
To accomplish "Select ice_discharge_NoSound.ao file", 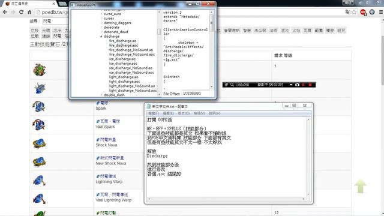I will point(131,68).
